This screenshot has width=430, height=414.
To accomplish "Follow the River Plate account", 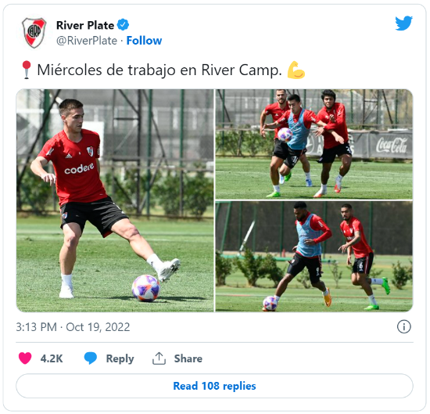I will click(x=144, y=41).
